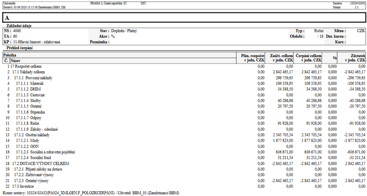Click Zůstatek value '-91 928,00' for Režie
The width and height of the screenshot is (367, 196).
click(357, 124)
